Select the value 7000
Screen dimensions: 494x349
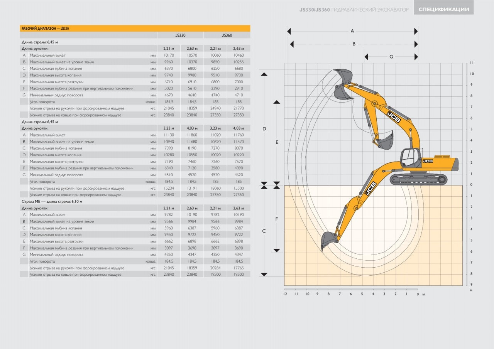tap(239, 82)
